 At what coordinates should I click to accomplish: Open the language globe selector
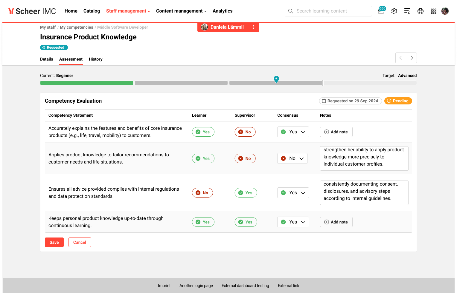click(420, 11)
